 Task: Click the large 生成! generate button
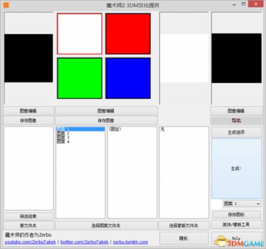point(237,169)
